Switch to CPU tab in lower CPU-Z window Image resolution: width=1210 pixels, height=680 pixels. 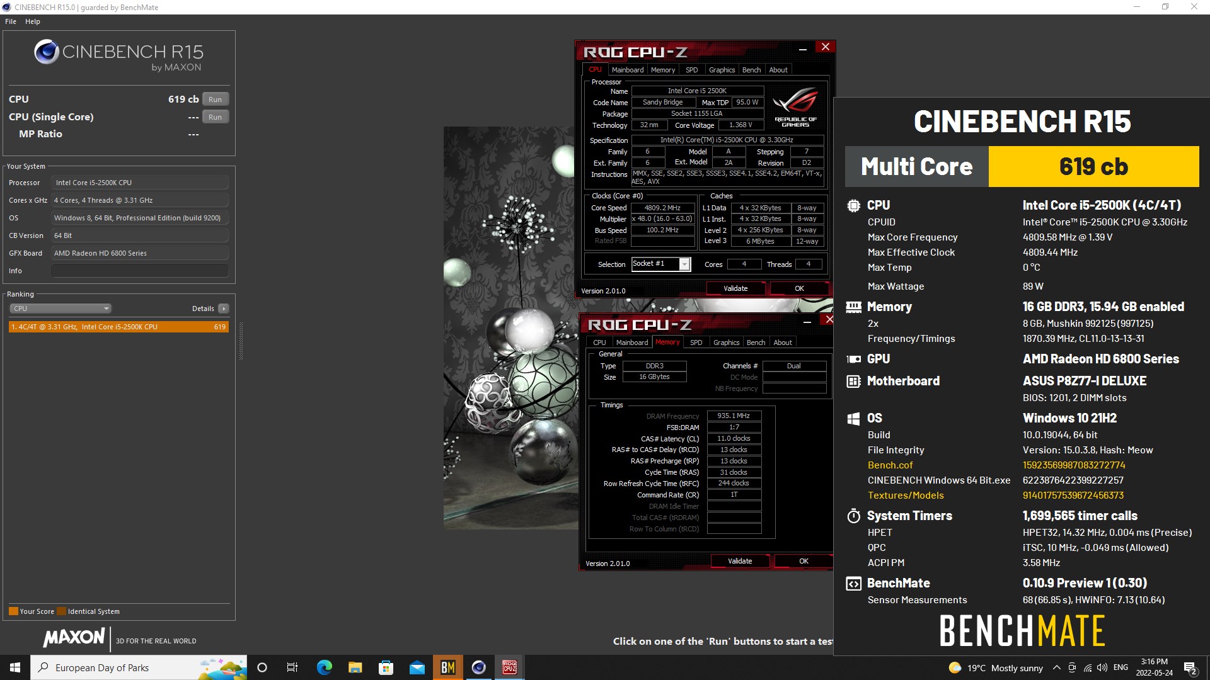tap(599, 343)
